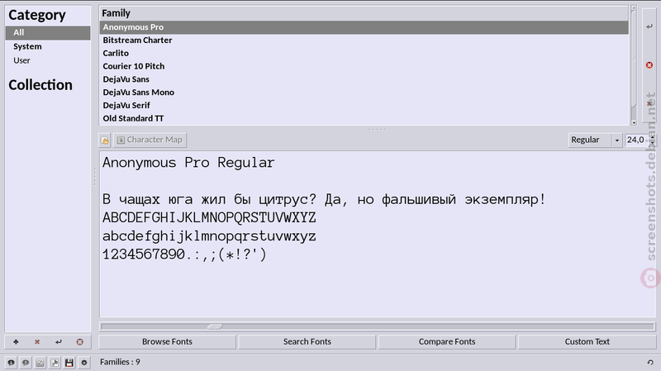Screen dimensions: 661x371
Task: Select DejaVu Sans Mono family
Action: (x=364, y=93)
